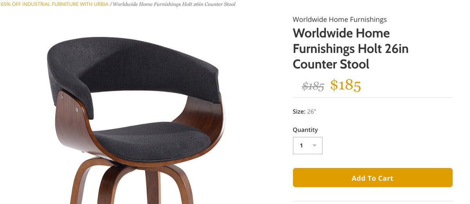Image resolution: width=470 pixels, height=204 pixels.
Task: Click the Size label
Action: (299, 112)
